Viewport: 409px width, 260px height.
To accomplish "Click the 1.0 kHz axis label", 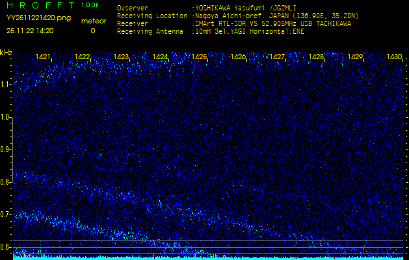I will coord(6,117).
